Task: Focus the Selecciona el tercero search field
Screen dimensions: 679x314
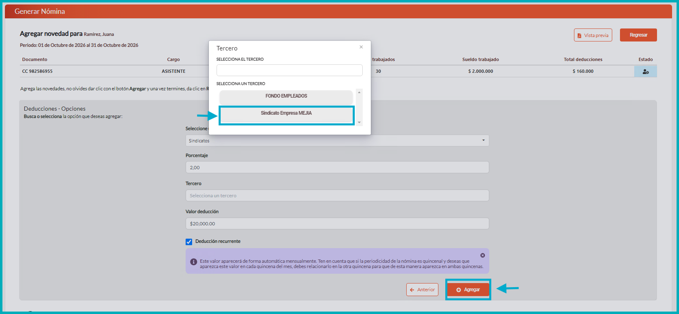Action: click(x=289, y=70)
